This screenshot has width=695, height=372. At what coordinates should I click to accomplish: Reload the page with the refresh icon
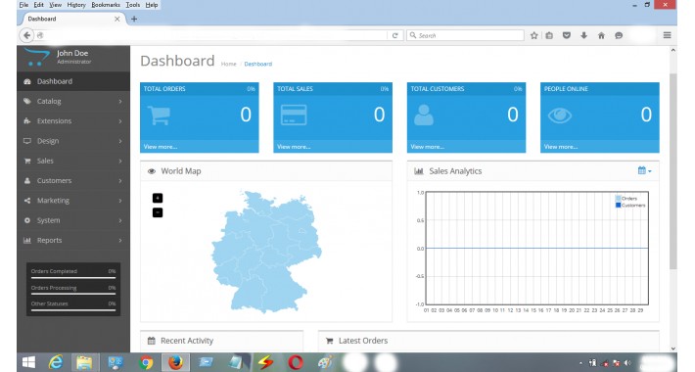(394, 35)
